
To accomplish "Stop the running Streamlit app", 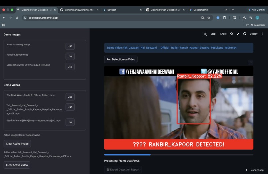I will coord(213,34).
